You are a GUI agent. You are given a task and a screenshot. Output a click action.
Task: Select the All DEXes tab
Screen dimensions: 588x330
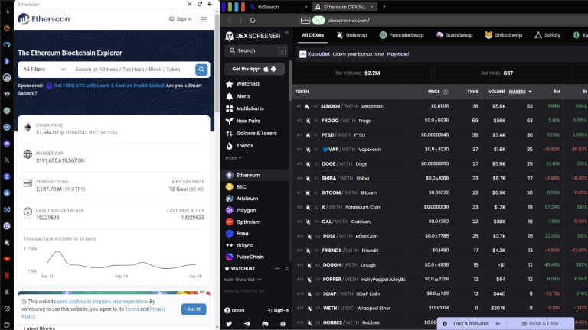pos(312,35)
